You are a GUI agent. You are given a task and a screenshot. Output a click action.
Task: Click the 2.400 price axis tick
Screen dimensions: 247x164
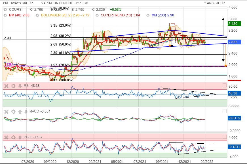tap(233, 53)
